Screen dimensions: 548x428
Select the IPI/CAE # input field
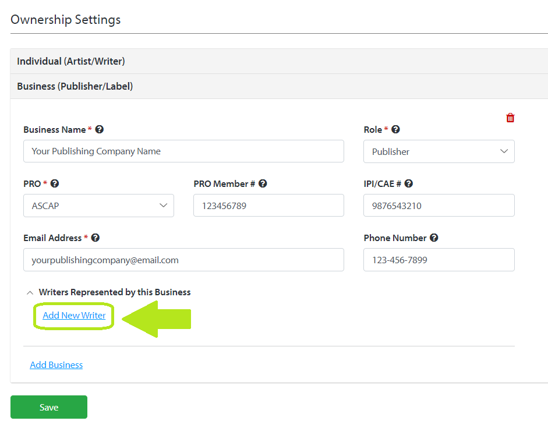pos(439,206)
